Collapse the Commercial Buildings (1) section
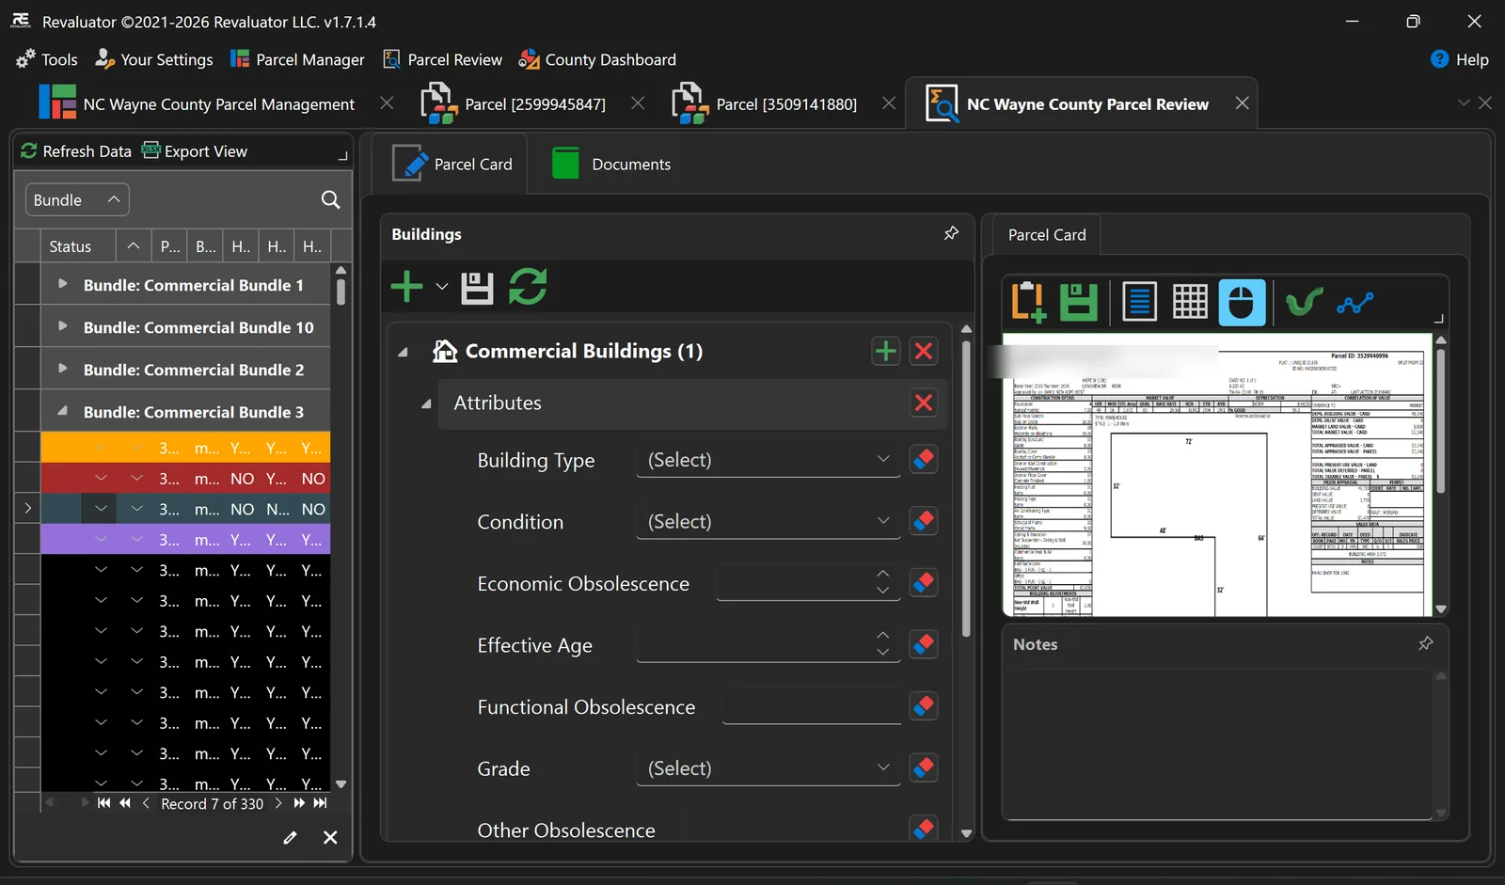The width and height of the screenshot is (1505, 885). pos(403,352)
